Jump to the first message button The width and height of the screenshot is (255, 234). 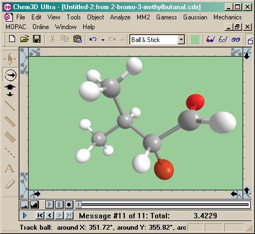click(x=40, y=215)
